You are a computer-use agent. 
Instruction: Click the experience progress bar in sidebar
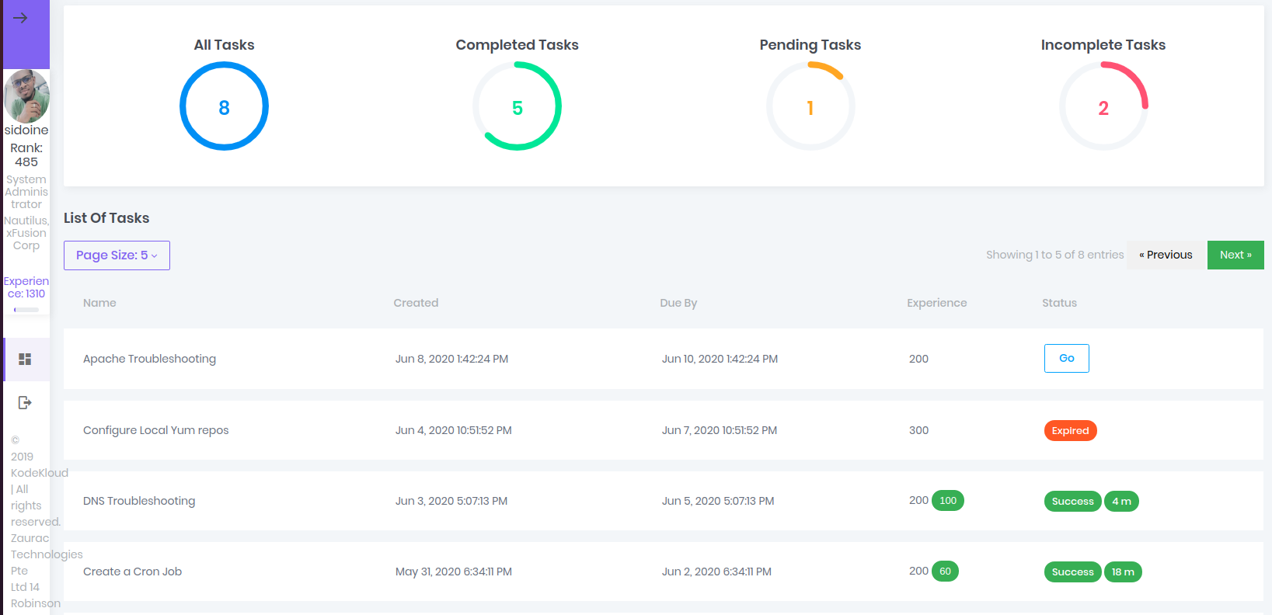point(26,310)
